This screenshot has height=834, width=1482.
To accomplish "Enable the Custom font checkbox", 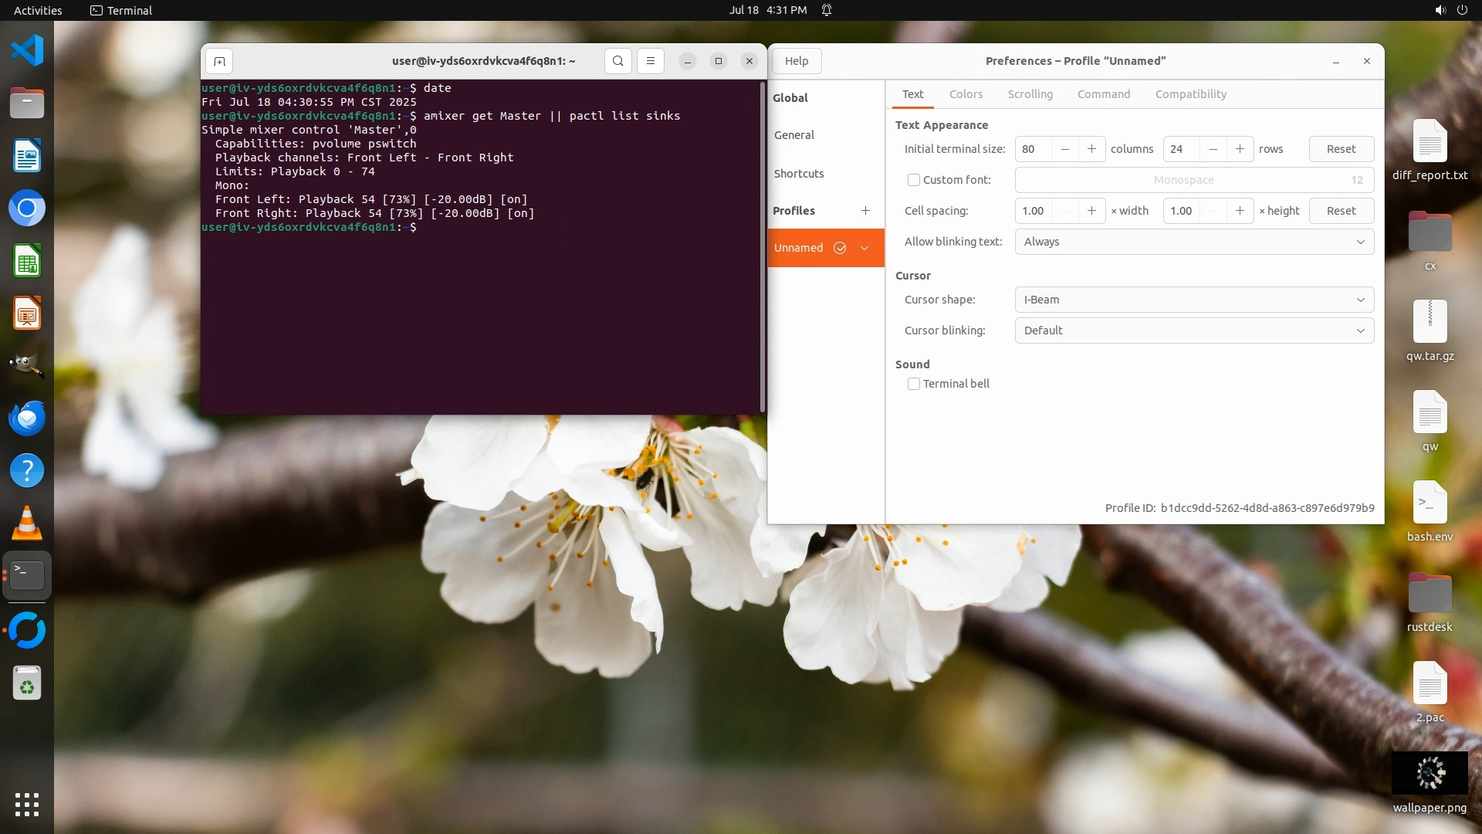I will (914, 180).
